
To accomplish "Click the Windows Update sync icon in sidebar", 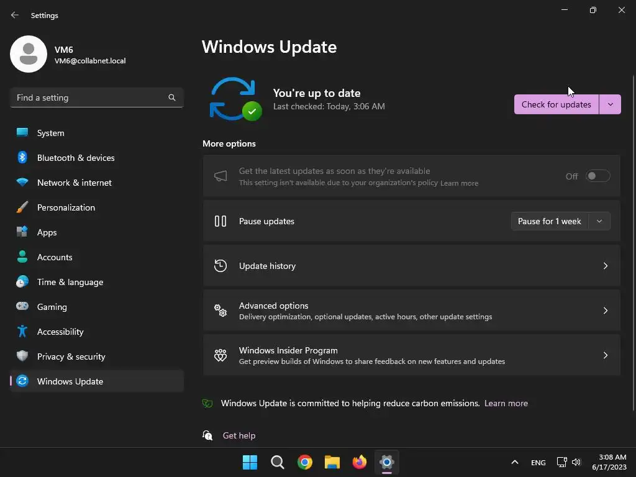I will 22,381.
